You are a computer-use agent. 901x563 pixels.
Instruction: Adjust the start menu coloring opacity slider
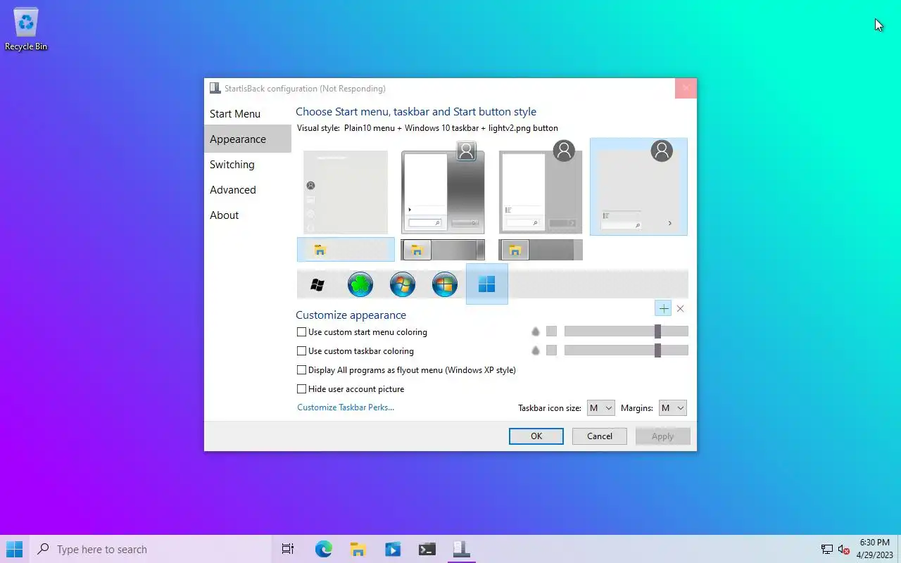626,331
